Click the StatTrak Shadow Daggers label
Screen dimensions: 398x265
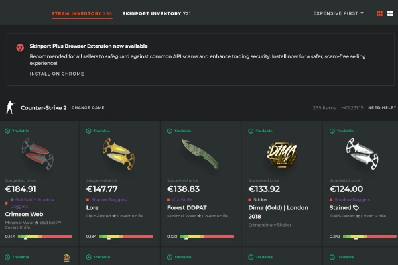click(32, 203)
